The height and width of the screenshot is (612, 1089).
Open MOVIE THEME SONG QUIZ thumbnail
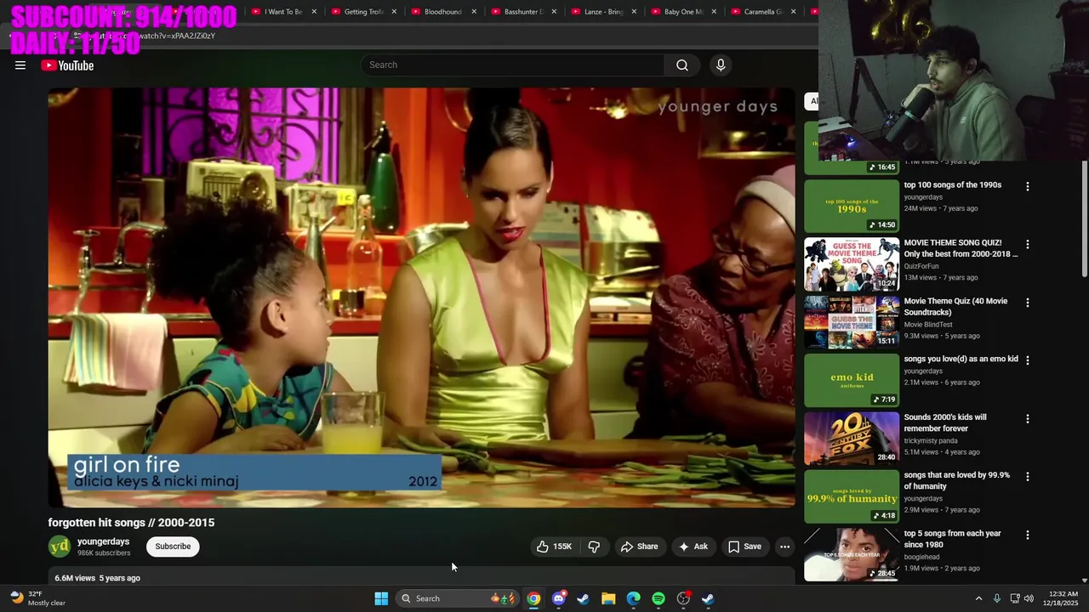(x=852, y=264)
